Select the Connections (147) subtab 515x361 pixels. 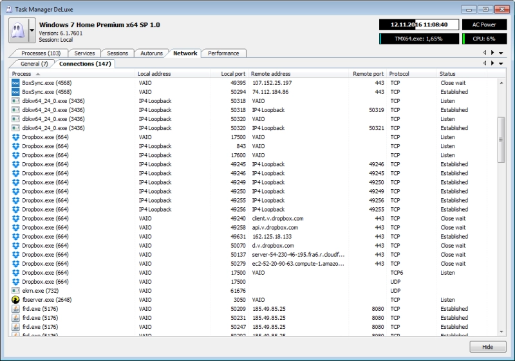(85, 64)
